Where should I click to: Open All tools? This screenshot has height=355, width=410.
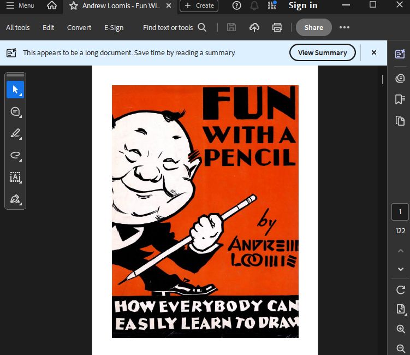(x=18, y=27)
